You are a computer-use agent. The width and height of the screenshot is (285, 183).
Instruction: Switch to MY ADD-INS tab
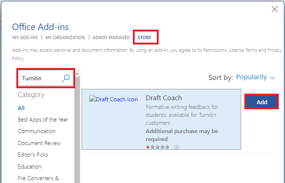[x=25, y=38]
